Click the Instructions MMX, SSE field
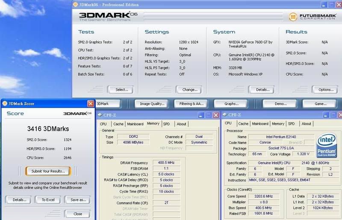Screen dimensions: 342x220 pyautogui.click(x=294, y=180)
